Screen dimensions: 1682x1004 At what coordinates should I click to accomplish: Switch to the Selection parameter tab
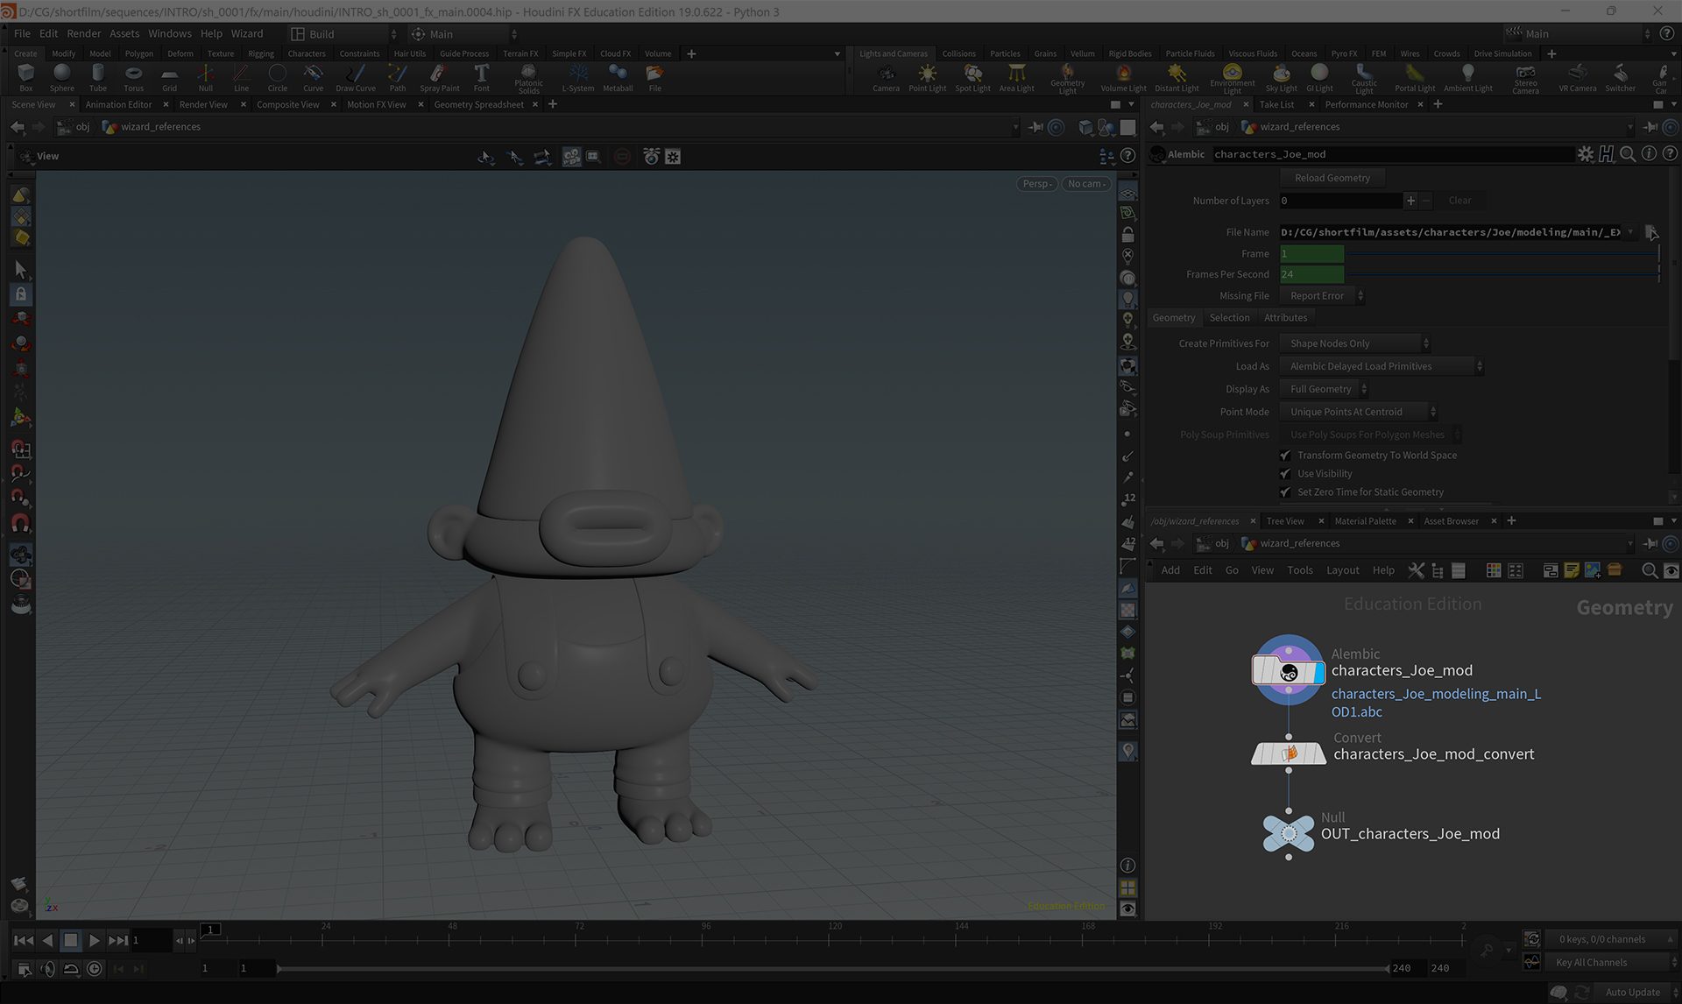point(1229,318)
